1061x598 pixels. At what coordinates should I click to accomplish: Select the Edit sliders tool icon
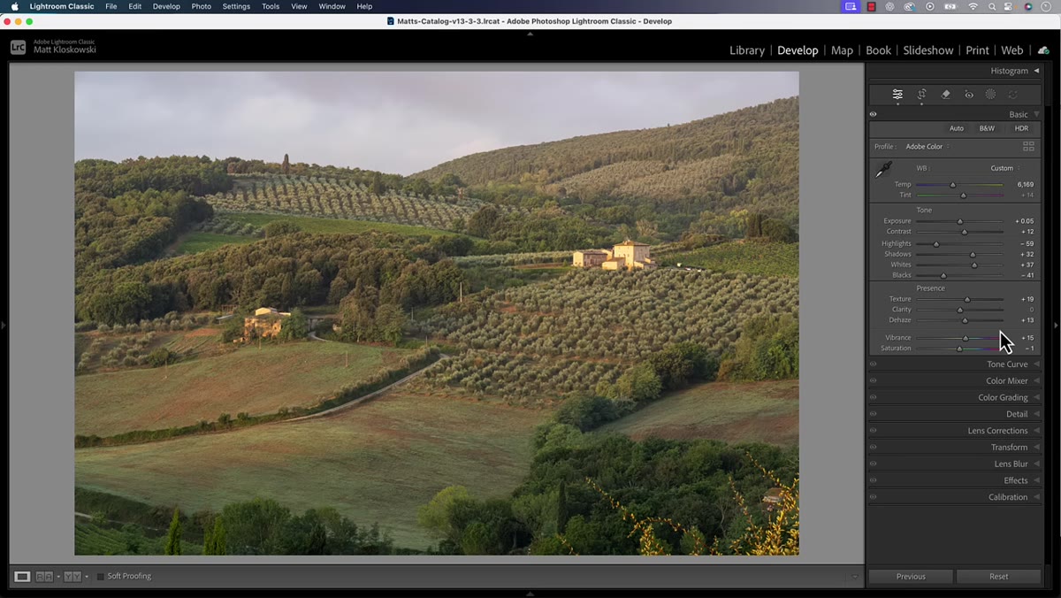coord(897,95)
